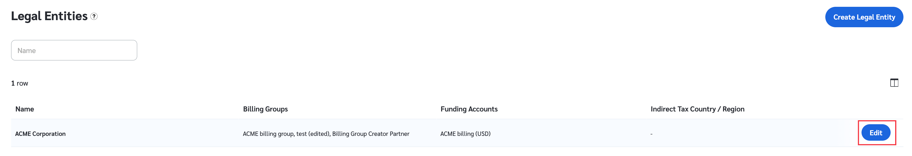Image resolution: width=912 pixels, height=156 pixels.
Task: Sort by the Funding Accounts column header
Action: [x=469, y=109]
